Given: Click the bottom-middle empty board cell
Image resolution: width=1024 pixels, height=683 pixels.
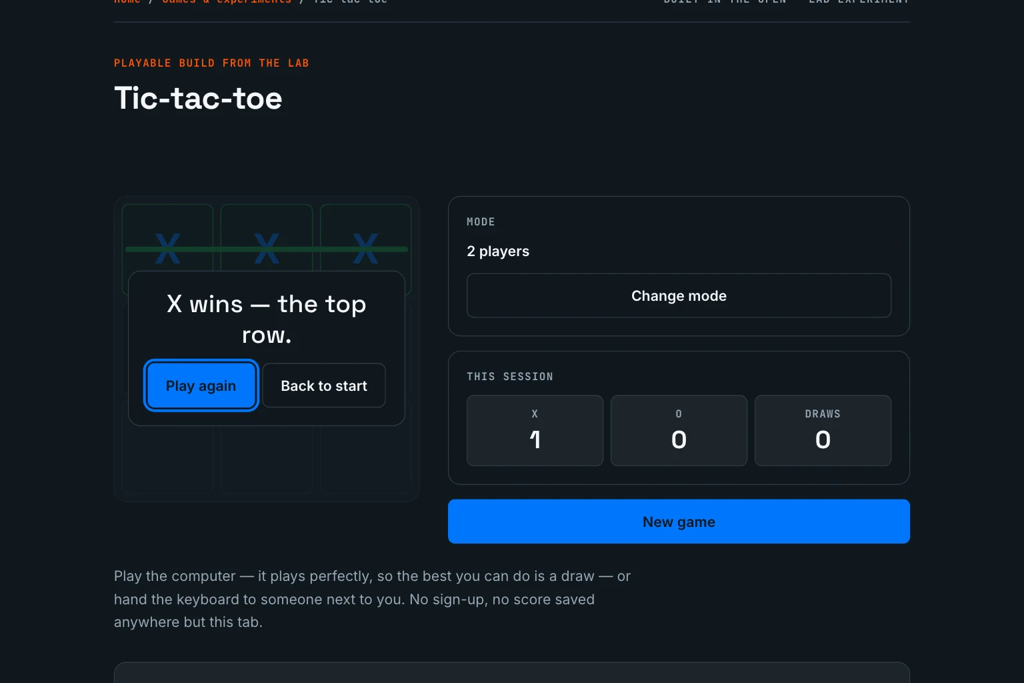Looking at the screenshot, I should [x=267, y=460].
